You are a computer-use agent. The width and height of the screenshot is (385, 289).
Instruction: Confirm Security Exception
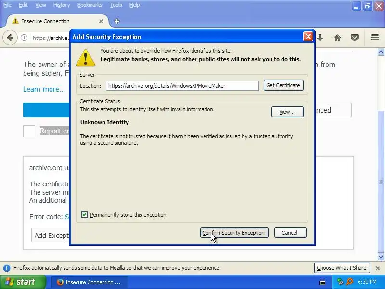tap(234, 233)
